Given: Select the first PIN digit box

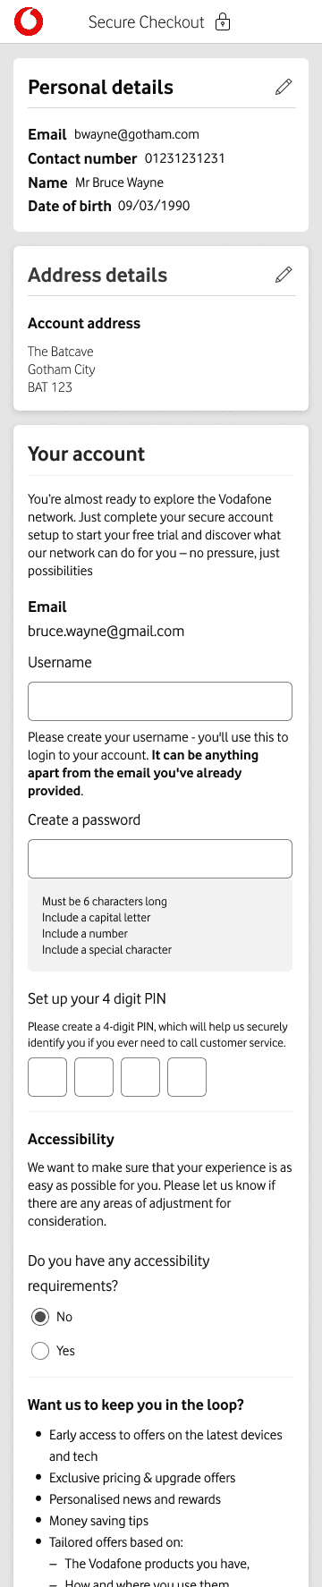Looking at the screenshot, I should tap(47, 1077).
